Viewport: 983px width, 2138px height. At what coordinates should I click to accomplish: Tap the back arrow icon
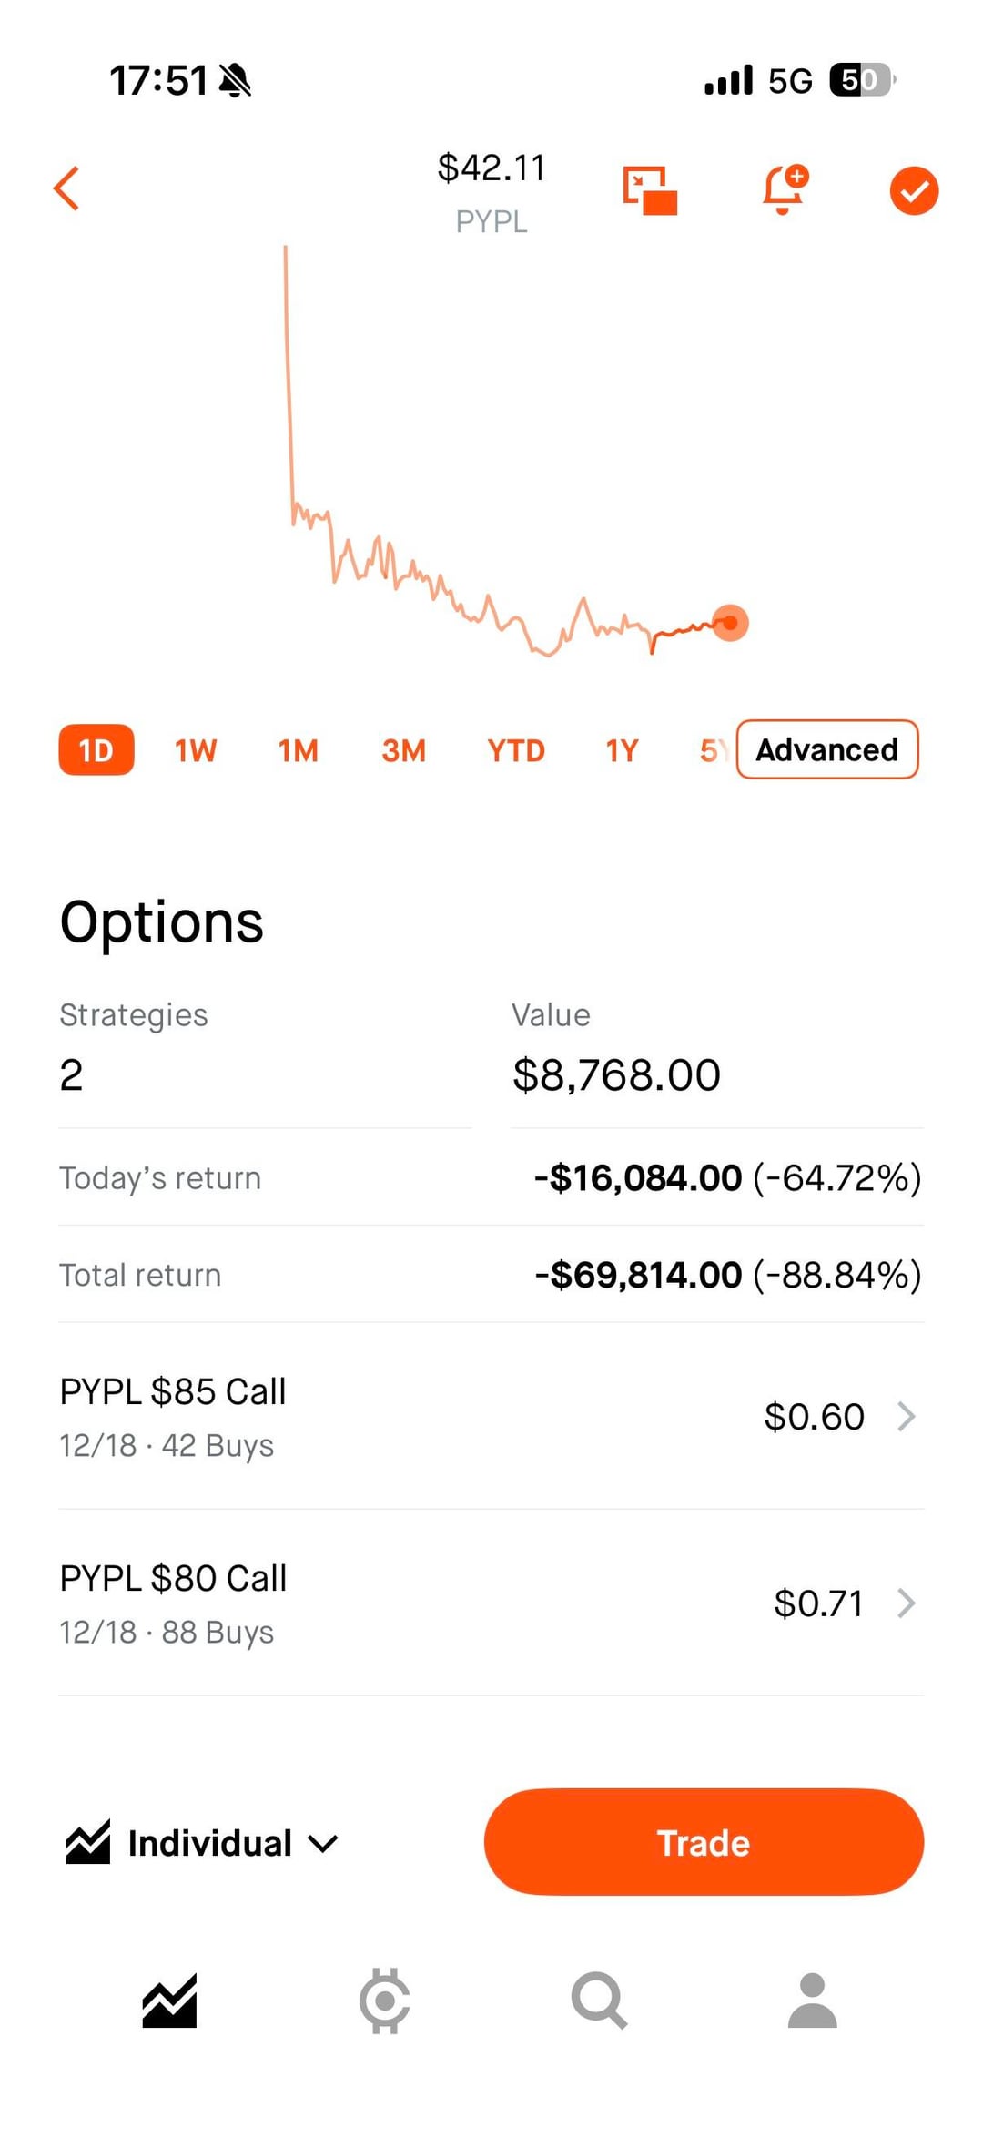click(67, 188)
